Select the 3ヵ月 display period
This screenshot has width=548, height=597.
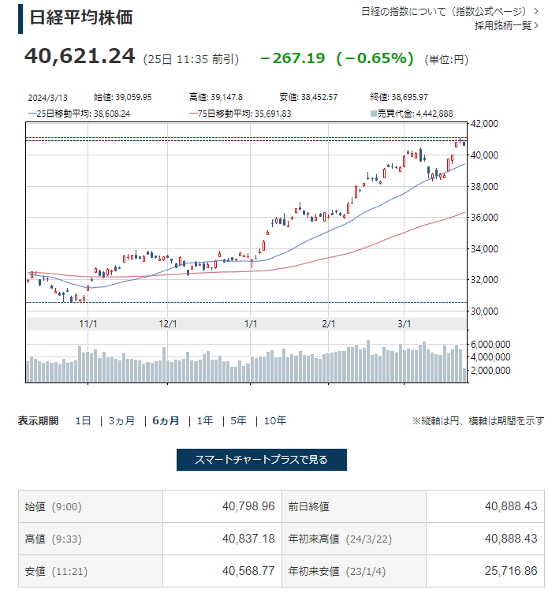121,420
